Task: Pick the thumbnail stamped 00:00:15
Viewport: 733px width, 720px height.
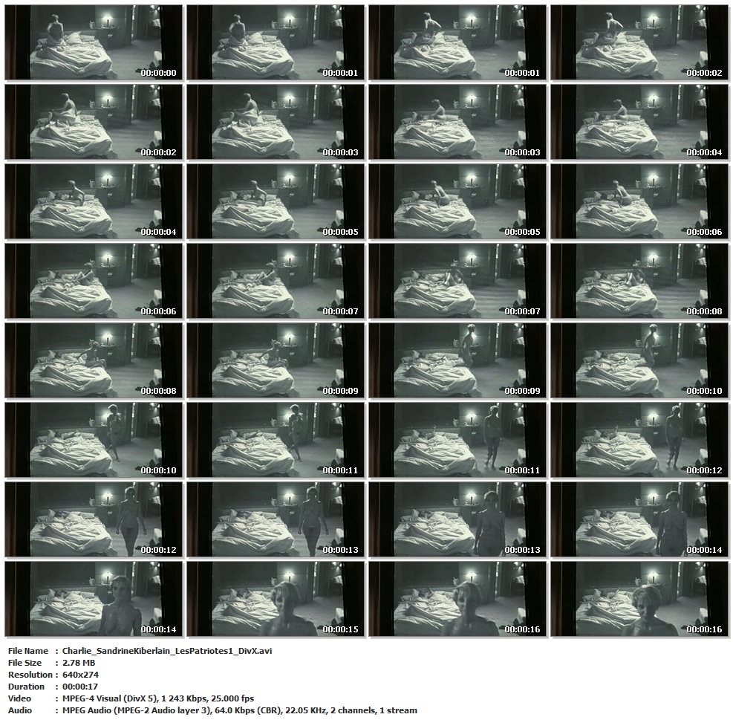Action: [x=276, y=600]
